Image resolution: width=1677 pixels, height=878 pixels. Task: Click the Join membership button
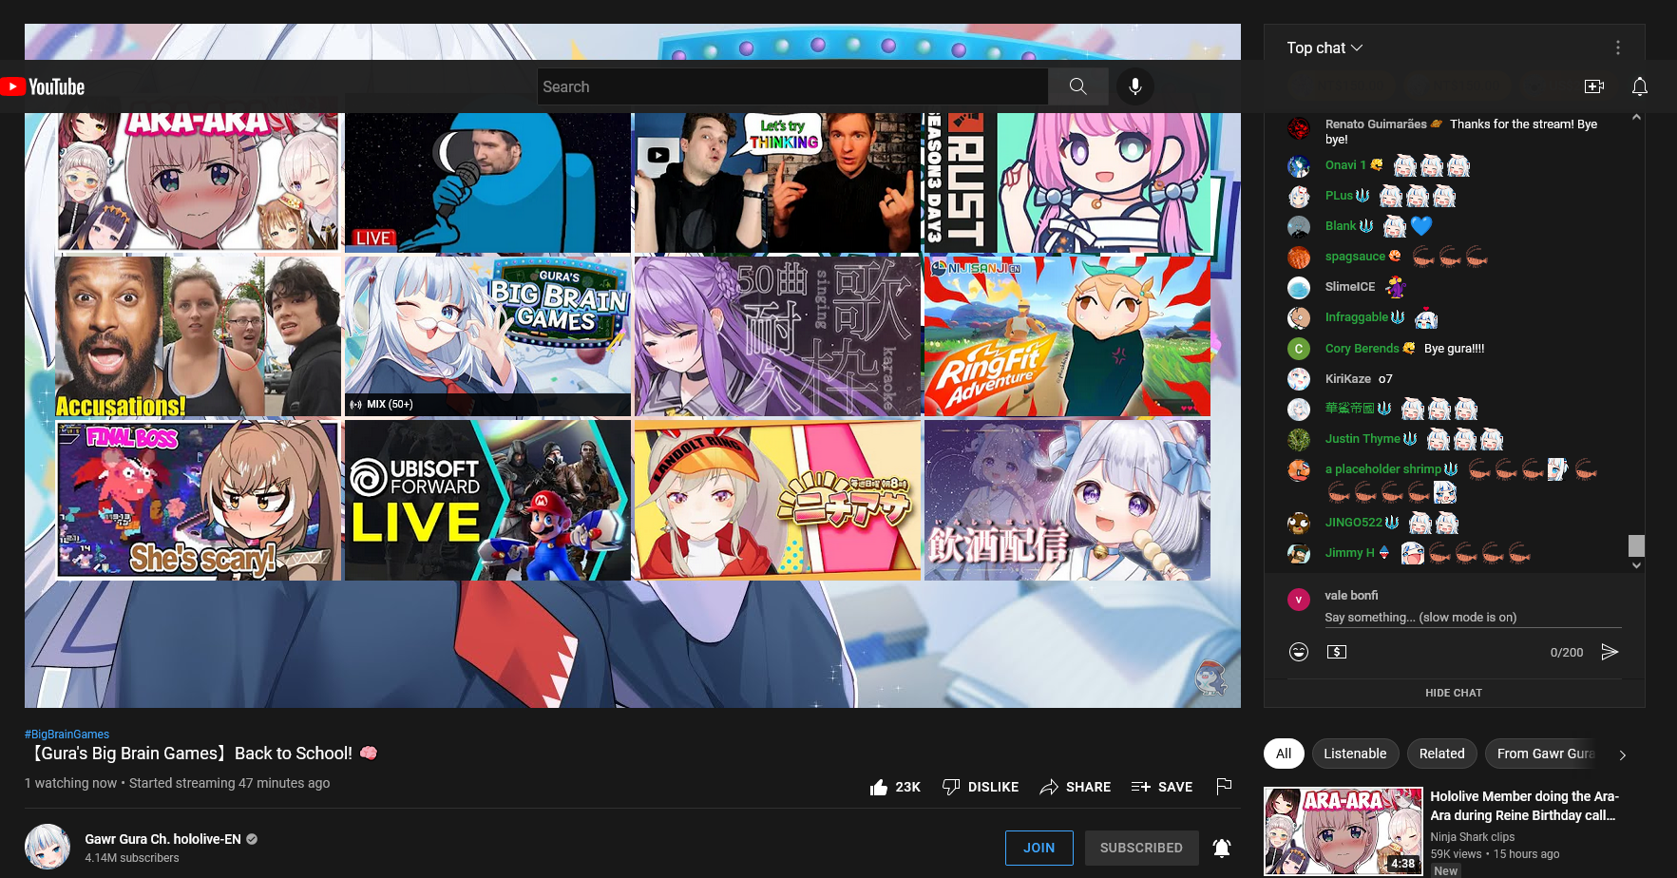(1039, 848)
